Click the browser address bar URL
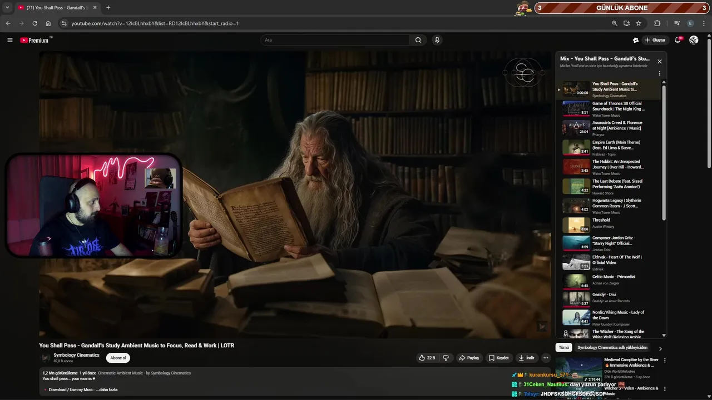The height and width of the screenshot is (400, 712). (155, 23)
